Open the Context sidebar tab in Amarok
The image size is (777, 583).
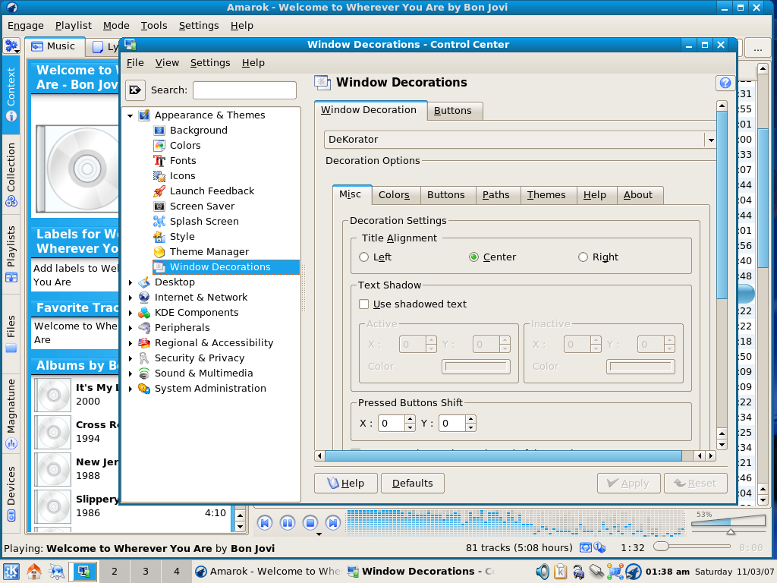click(11, 95)
